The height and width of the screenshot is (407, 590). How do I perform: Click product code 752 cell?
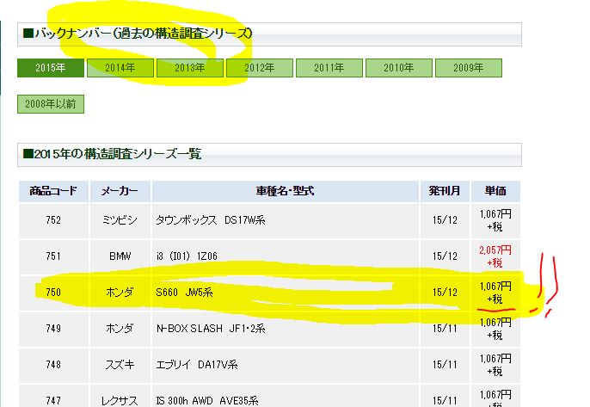[x=53, y=220]
